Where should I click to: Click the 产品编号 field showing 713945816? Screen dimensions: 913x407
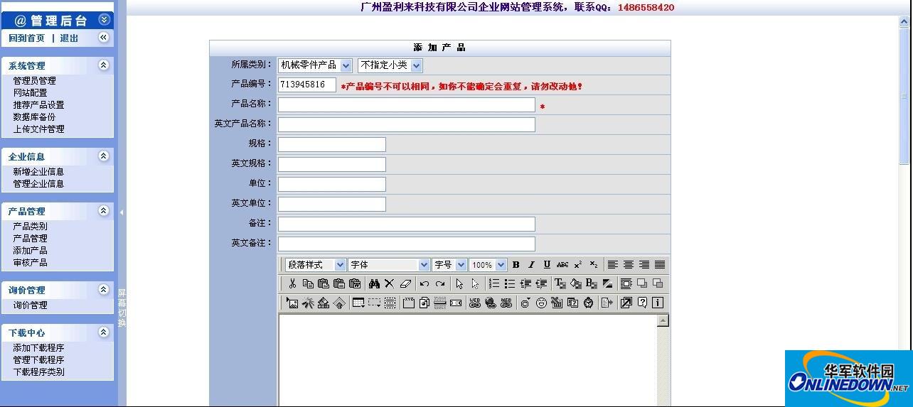(x=306, y=85)
